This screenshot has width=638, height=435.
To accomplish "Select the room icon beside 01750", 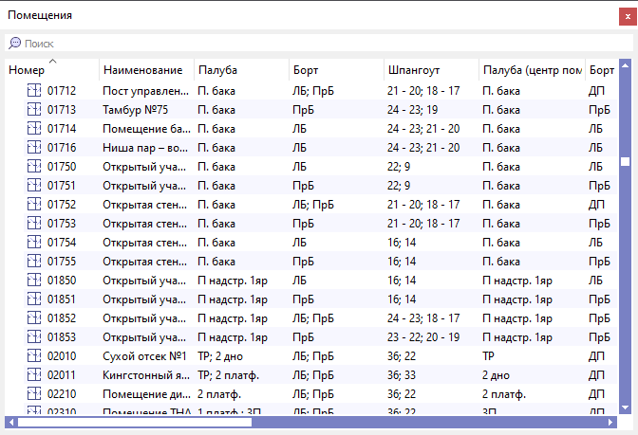I will 34,167.
